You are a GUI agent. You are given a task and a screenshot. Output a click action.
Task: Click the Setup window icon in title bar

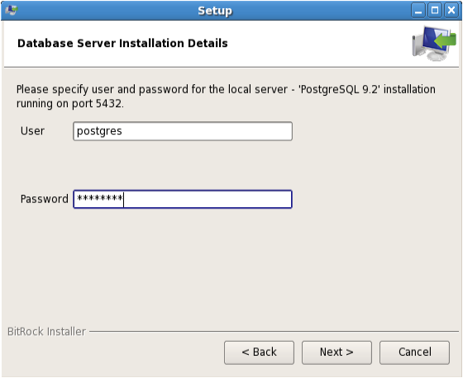pyautogui.click(x=12, y=11)
